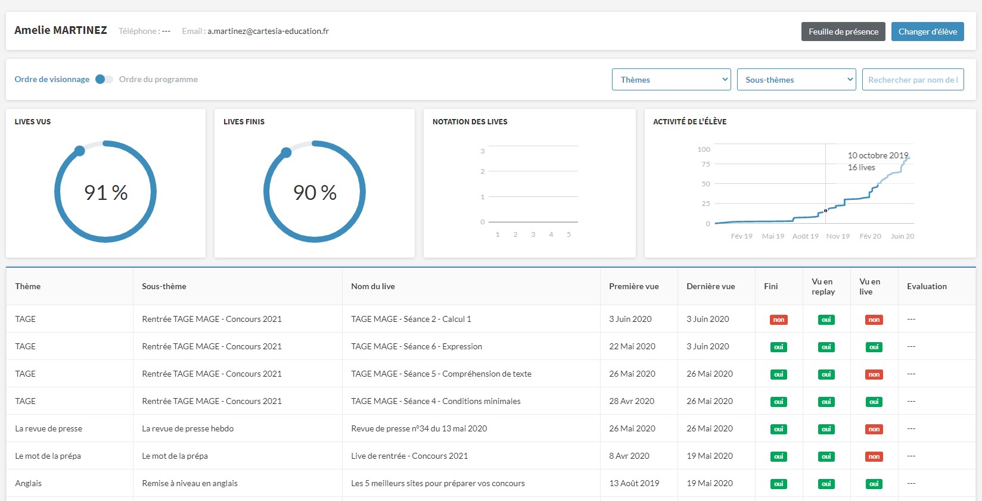982x501 pixels.
Task: Select Live de rentrée - Concours 2021
Action: [x=409, y=456]
